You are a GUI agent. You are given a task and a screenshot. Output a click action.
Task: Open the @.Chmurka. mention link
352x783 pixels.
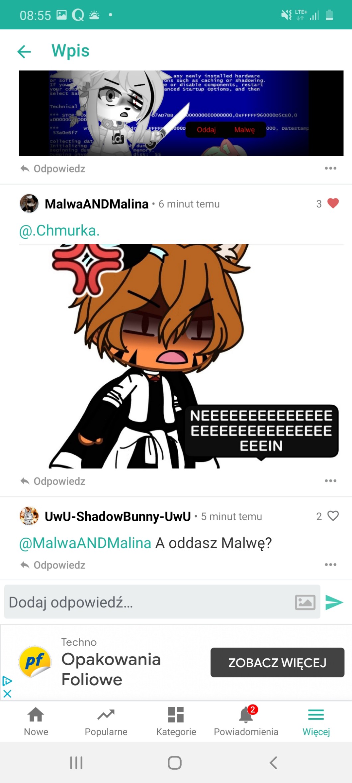pyautogui.click(x=59, y=230)
